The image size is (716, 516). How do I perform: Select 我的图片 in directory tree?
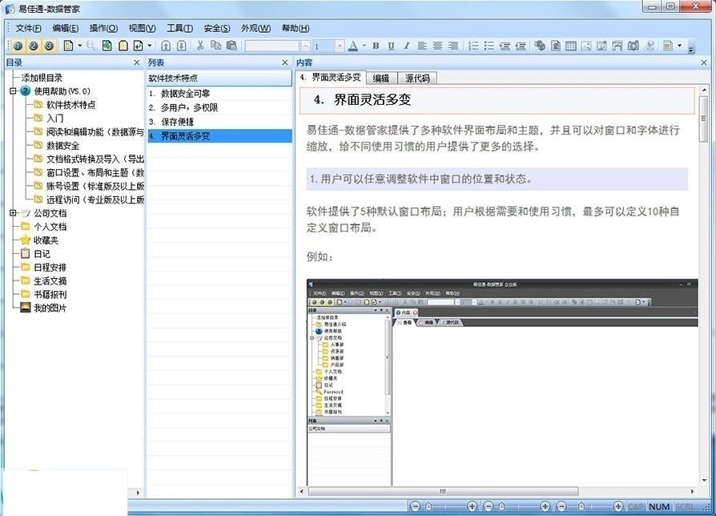tap(50, 308)
